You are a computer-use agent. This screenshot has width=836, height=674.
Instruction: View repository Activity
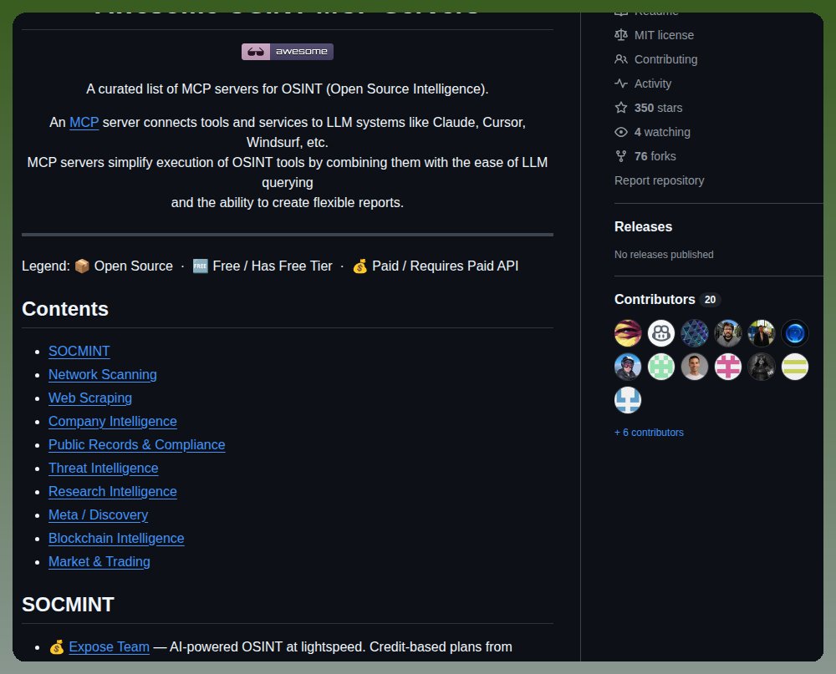click(x=653, y=84)
